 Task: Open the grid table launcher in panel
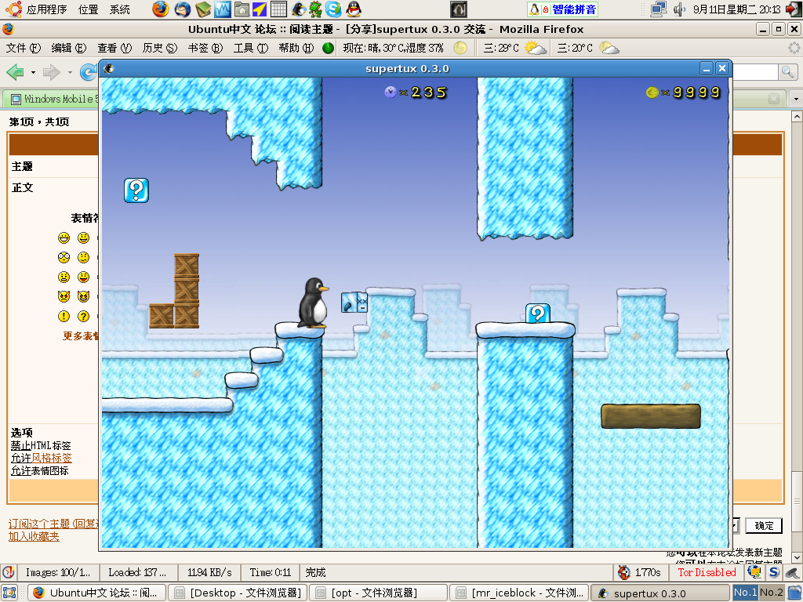[x=278, y=9]
